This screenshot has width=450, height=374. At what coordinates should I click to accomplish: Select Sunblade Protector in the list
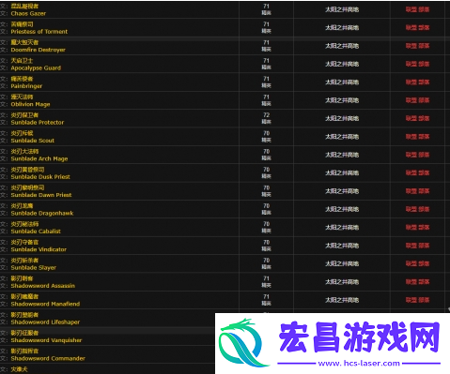[x=38, y=122]
